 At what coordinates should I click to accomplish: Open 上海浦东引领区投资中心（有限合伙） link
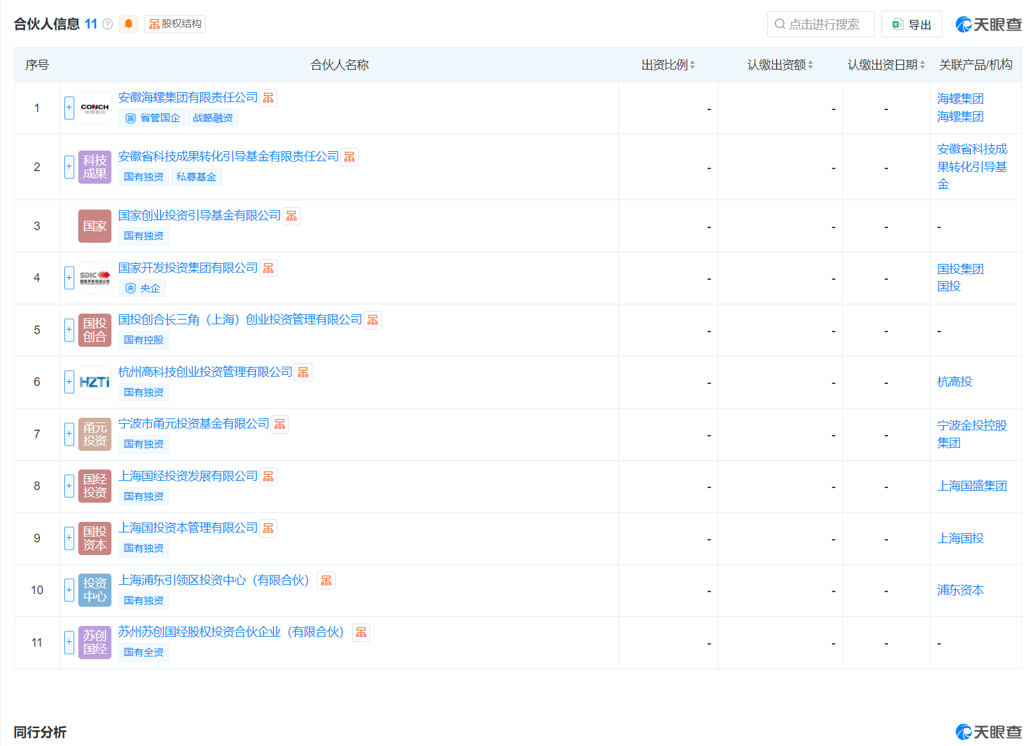click(x=216, y=580)
